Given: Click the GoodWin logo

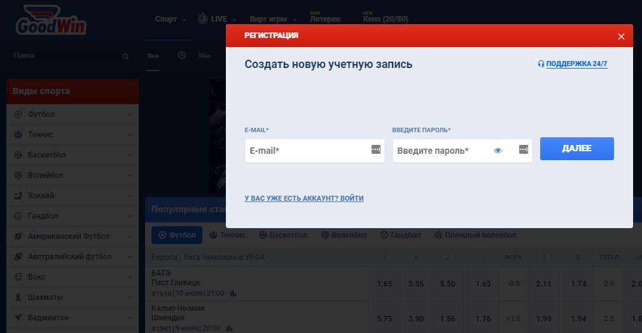Looking at the screenshot, I should [51, 20].
